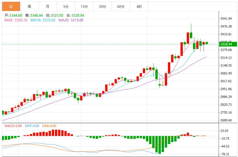
Task: Choose the 30分 interval tab
Action: tap(103, 7)
